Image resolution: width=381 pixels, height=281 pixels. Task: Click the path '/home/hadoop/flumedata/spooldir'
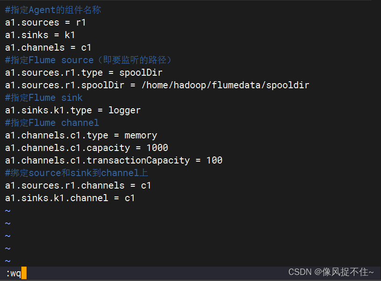[225, 85]
